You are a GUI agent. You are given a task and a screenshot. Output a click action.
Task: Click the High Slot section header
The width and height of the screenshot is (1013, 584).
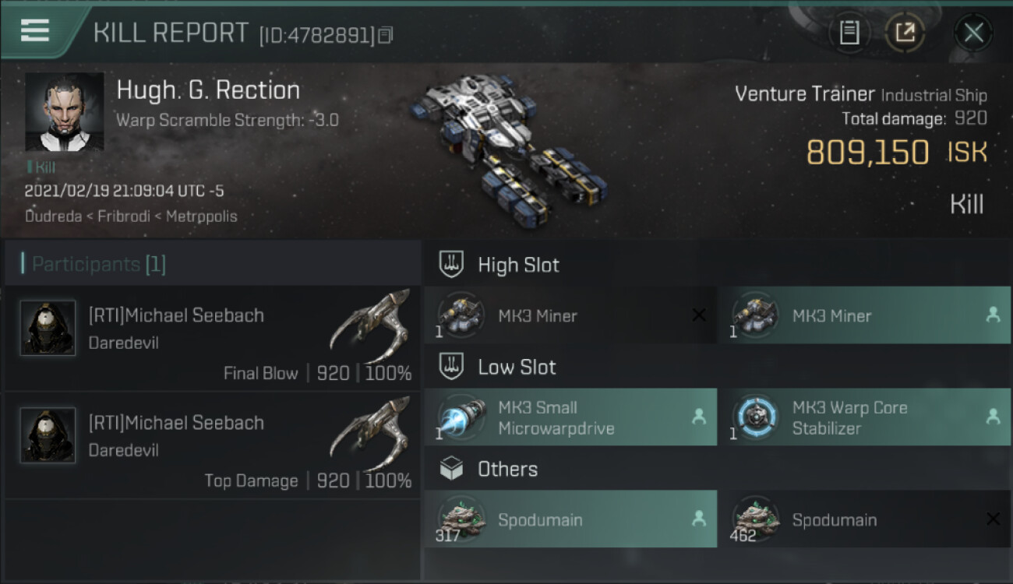coord(518,265)
